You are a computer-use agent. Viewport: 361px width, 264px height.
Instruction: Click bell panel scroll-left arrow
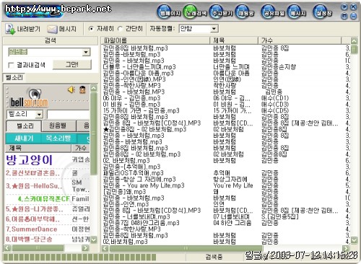(x=7, y=247)
